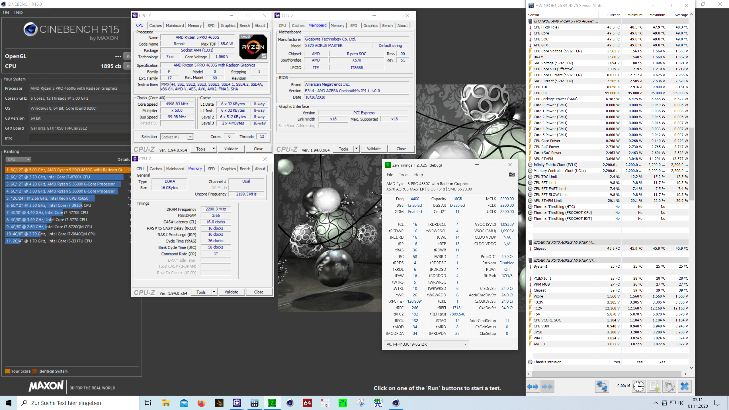Click Validate in CPU-Z Memory window

click(x=231, y=292)
